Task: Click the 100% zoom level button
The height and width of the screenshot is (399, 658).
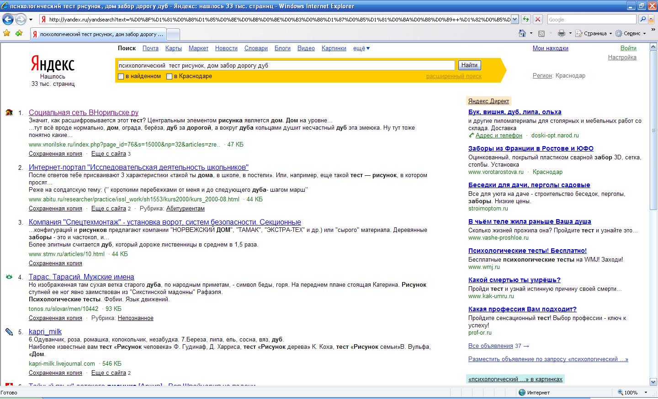Action: 628,392
